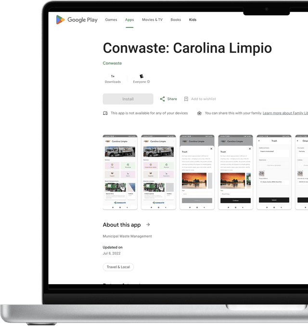The image size is (308, 326).
Task: Click the Everyone 'E' rating badge
Action: (141, 76)
